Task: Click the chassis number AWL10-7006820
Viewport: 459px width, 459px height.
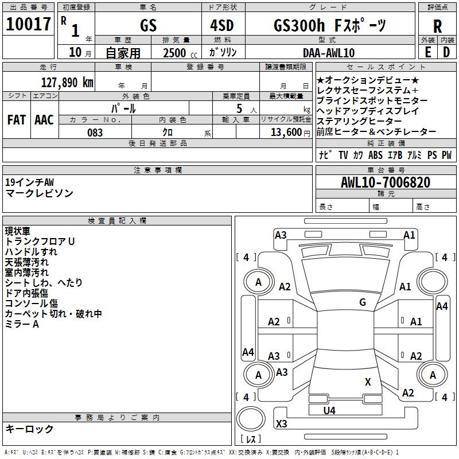Action: click(x=386, y=182)
